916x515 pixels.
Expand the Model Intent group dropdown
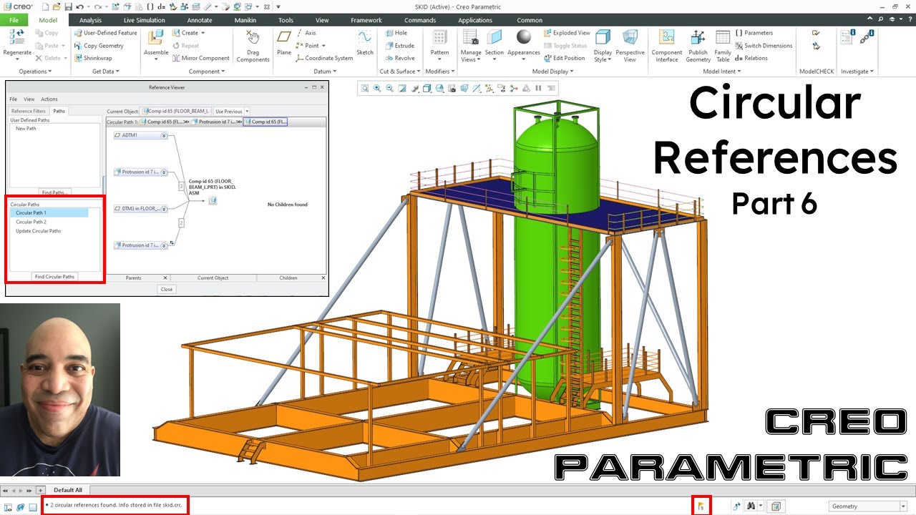[723, 72]
